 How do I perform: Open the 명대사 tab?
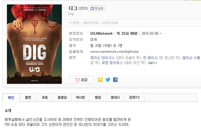(x=115, y=98)
